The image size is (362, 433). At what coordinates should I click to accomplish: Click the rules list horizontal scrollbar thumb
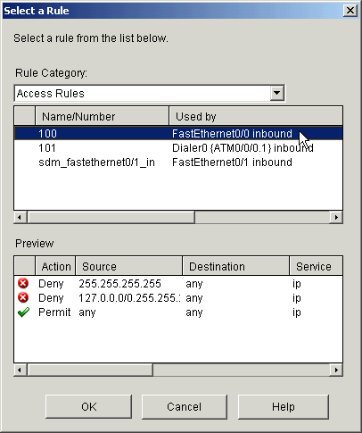coord(111,217)
